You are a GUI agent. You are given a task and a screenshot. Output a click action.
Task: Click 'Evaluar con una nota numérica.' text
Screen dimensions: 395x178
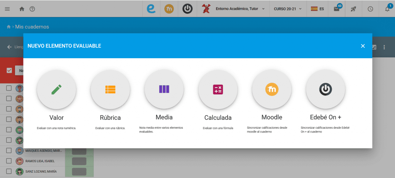pyautogui.click(x=56, y=128)
